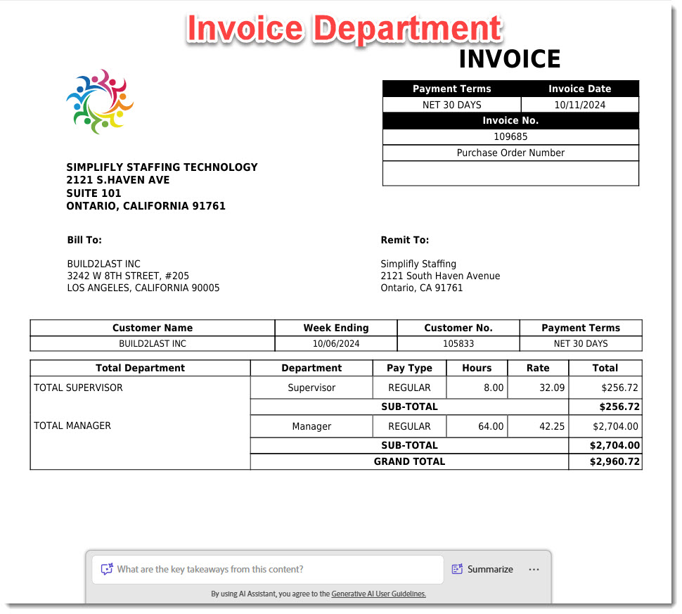Click the SIMPLIFLY STAFFING TECHNOLOGY company name
This screenshot has height=614, width=682.
point(162,167)
